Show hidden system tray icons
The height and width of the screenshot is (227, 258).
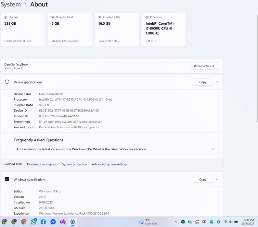(x=176, y=222)
